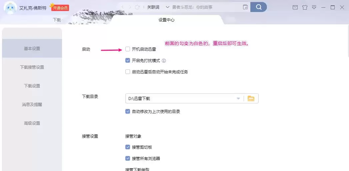Click the refresh icon in the search bar
Image resolution: width=349 pixels, height=171 pixels.
click(x=137, y=7)
